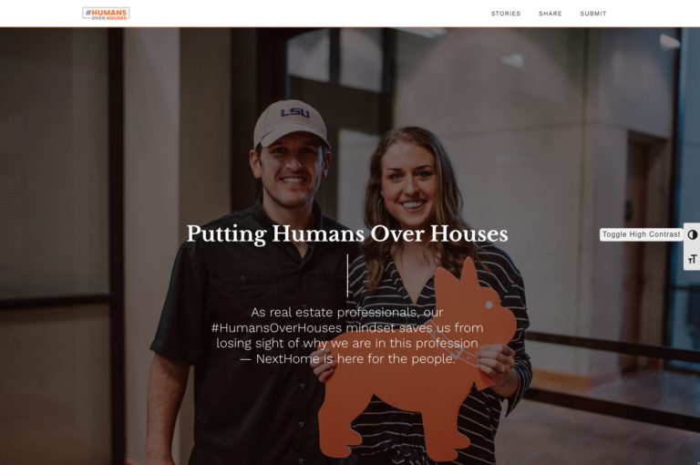Toggle the font size tT icon
The image size is (700, 465).
click(693, 259)
